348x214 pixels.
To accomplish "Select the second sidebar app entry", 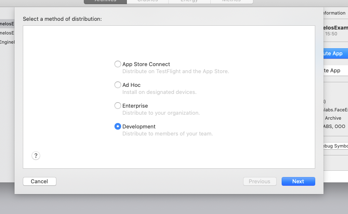I will (x=7, y=33).
